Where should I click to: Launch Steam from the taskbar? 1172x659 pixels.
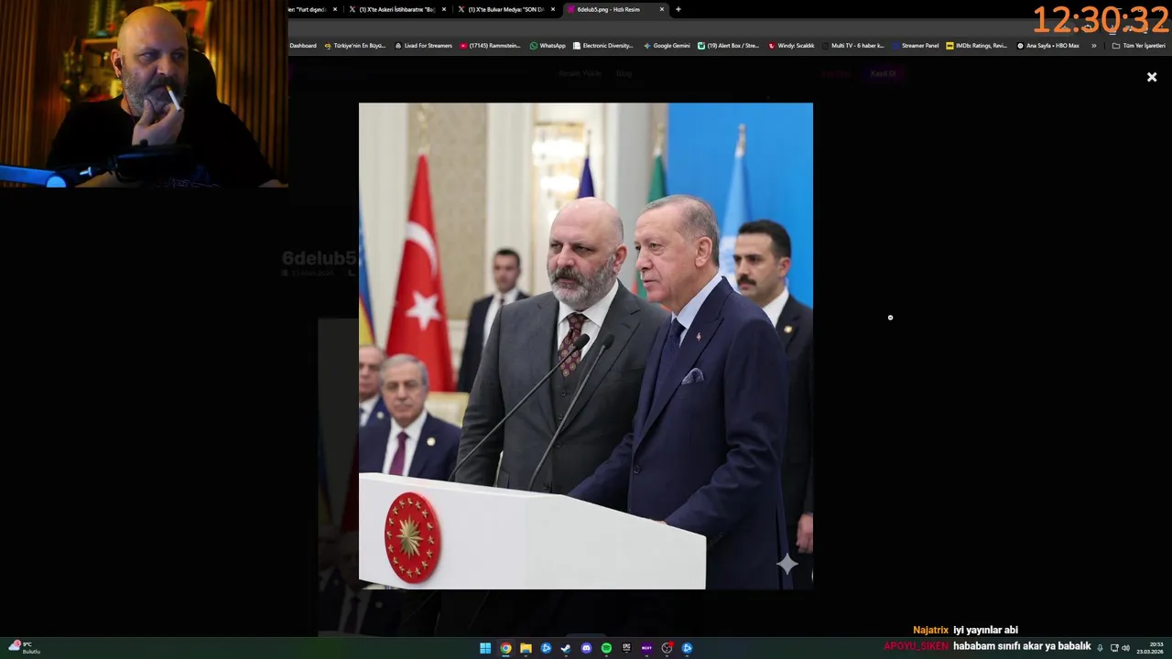(566, 648)
